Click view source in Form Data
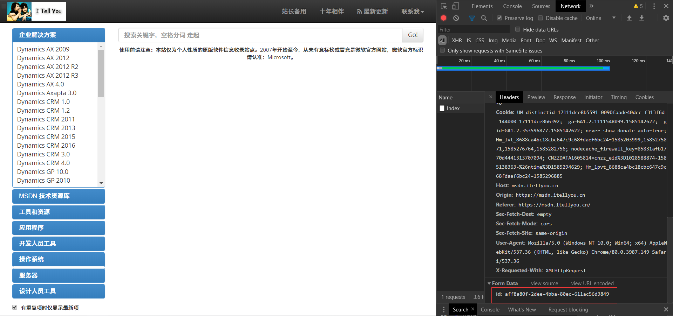Image resolution: width=673 pixels, height=316 pixels. coord(544,283)
